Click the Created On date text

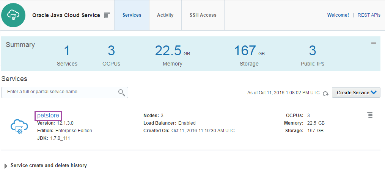coord(189,131)
